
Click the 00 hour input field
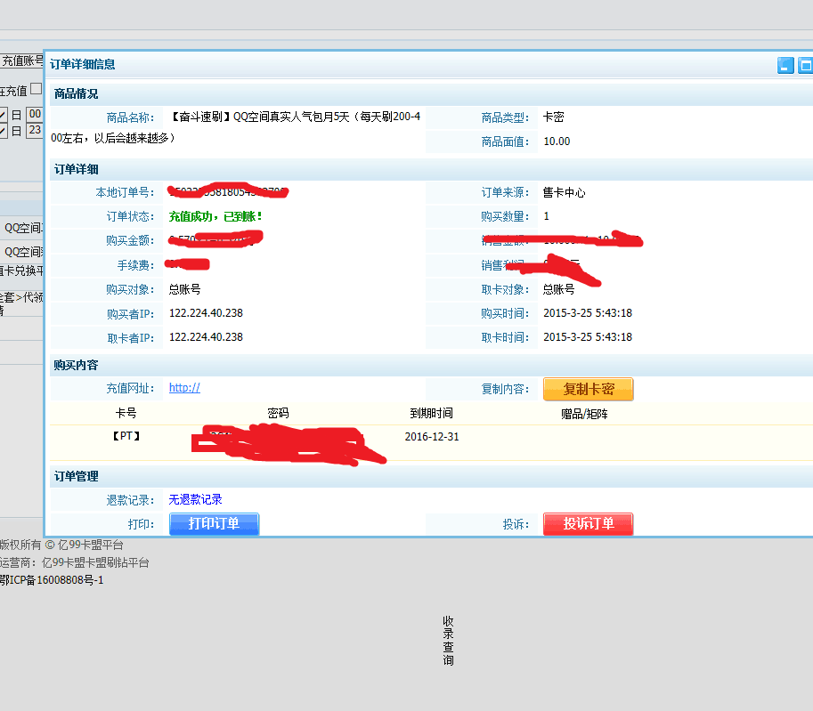tap(35, 114)
